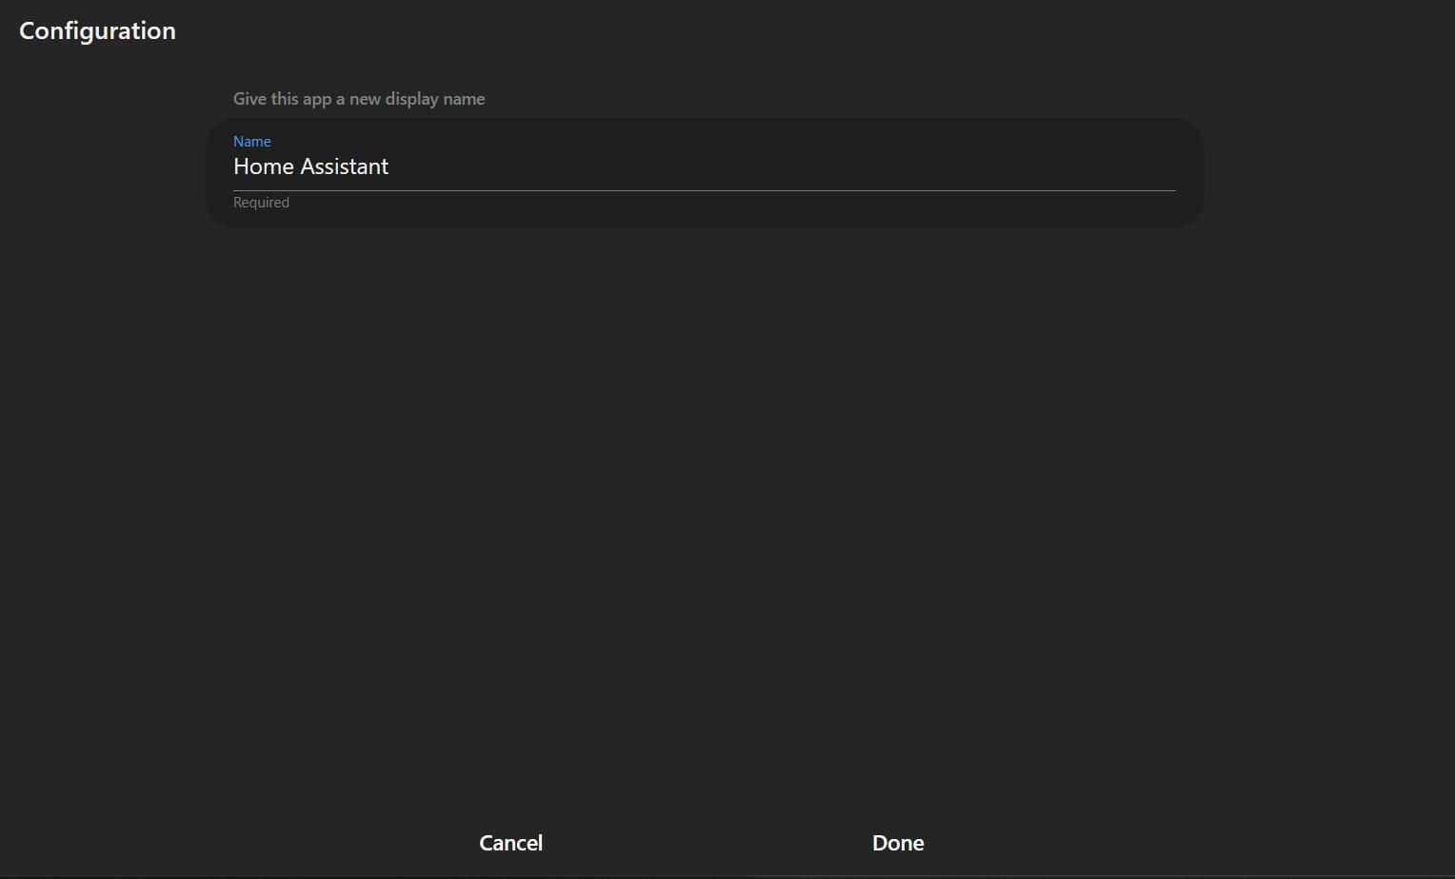The image size is (1455, 879).
Task: Click the "Configuration" page heading
Action: 97,30
